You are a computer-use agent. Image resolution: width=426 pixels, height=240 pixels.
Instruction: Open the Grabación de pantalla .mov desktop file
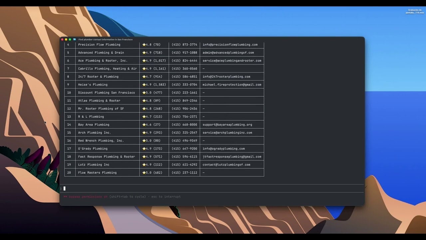pos(415,11)
